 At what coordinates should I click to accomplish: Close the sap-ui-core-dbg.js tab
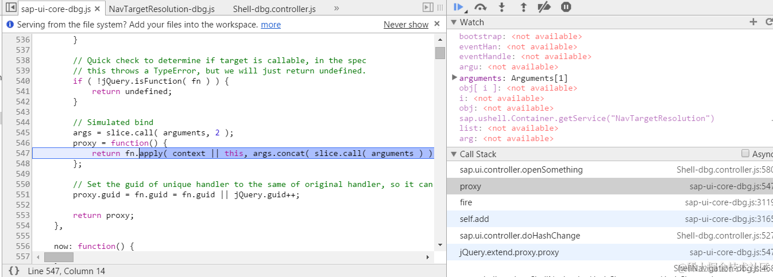tap(97, 9)
